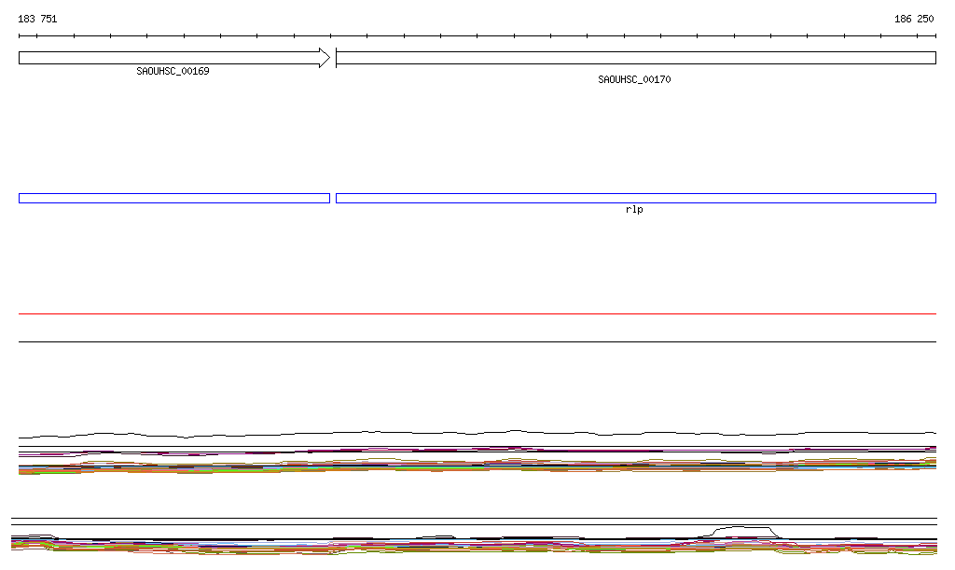Select blue-outlined bar below SAOUHSC_00169

(173, 198)
